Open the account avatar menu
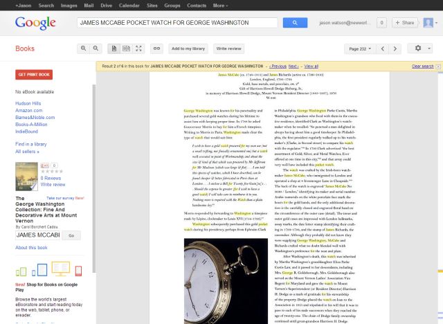The image size is (443, 324). pyautogui.click(x=430, y=23)
